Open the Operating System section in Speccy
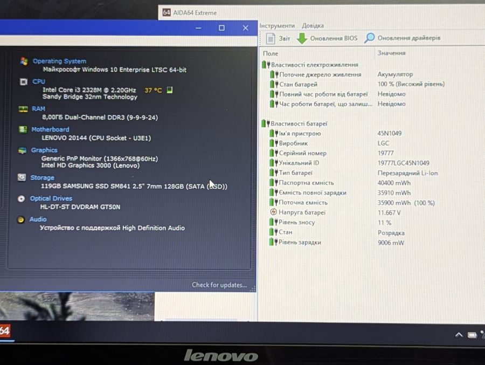 tap(59, 61)
